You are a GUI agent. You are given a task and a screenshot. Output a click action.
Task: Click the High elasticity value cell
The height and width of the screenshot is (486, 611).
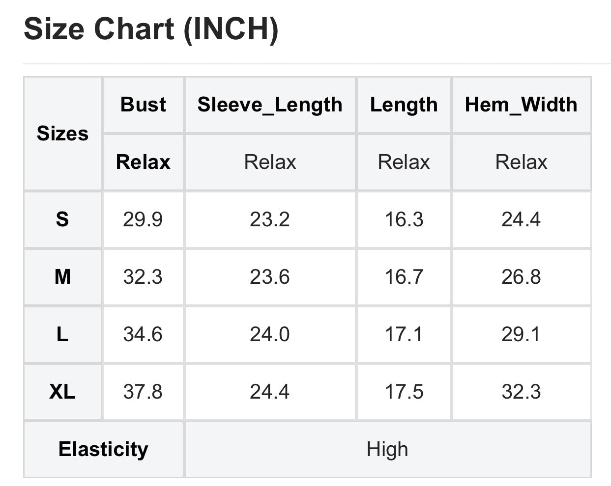click(387, 449)
